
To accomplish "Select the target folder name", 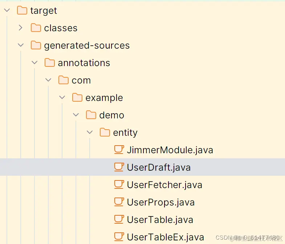I will (44, 11).
